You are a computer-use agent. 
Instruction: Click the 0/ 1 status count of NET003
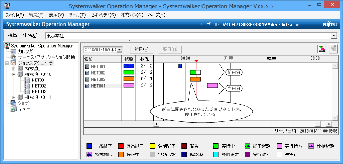click(x=147, y=79)
